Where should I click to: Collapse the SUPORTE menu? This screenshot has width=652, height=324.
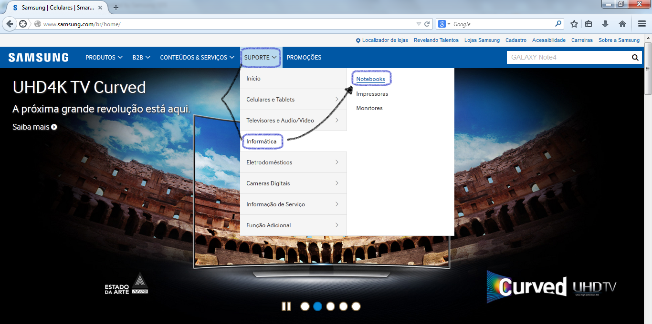261,57
